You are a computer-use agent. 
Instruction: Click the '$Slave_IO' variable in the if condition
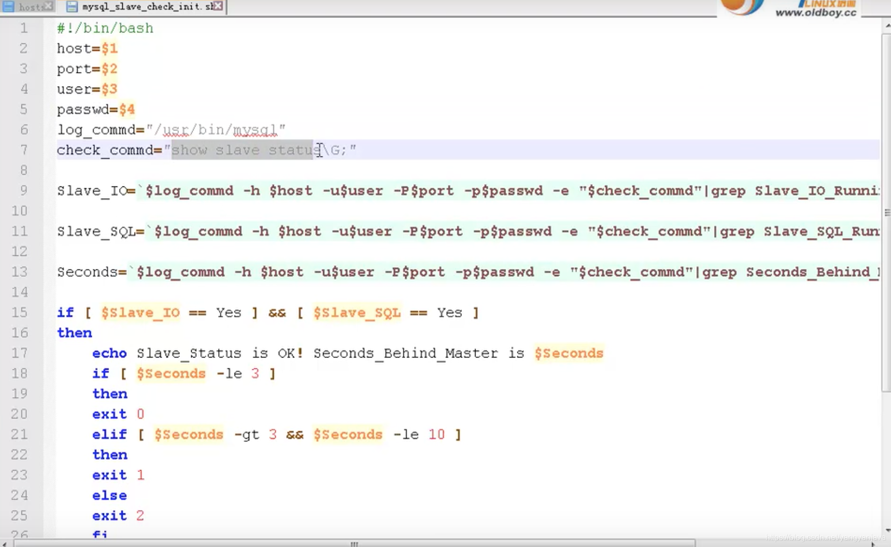[x=140, y=313]
